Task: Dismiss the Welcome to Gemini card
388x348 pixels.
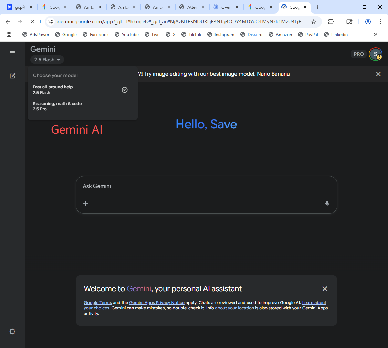Action: (x=325, y=289)
